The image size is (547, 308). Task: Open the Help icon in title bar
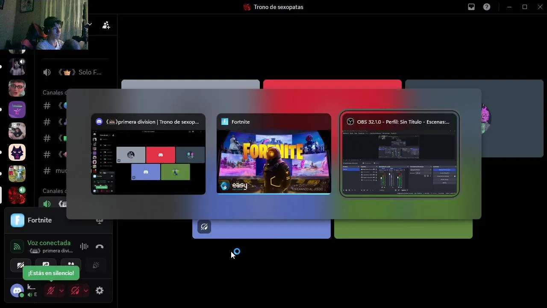click(x=487, y=7)
